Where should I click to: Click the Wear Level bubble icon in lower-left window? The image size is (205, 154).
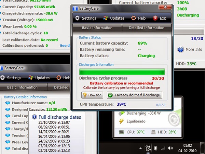click(8, 142)
